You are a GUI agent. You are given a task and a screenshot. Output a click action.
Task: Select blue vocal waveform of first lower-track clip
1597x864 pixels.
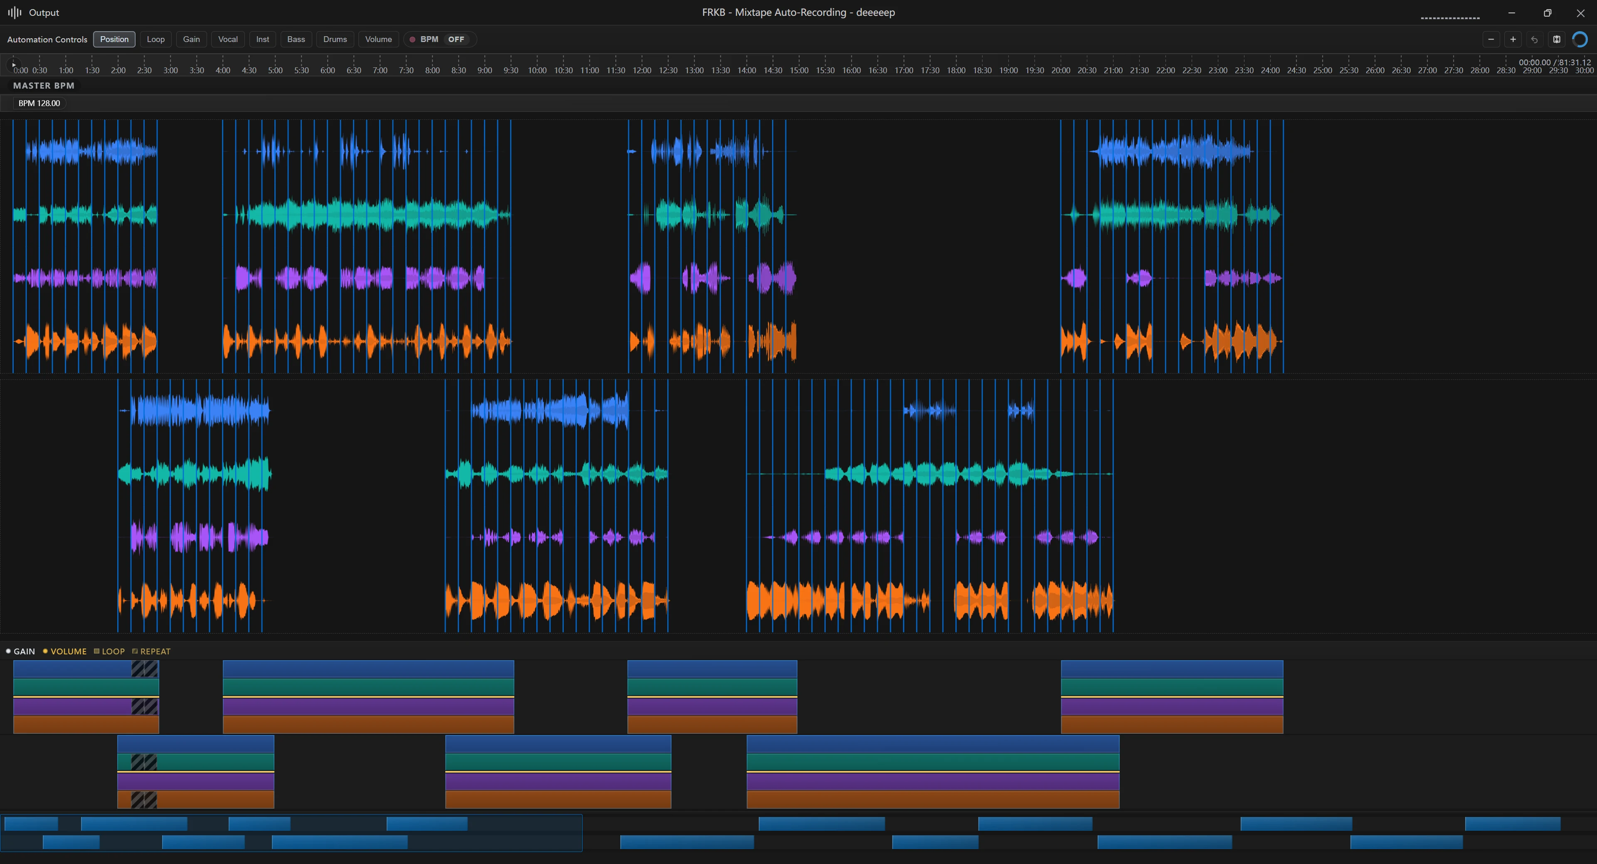coord(195,411)
